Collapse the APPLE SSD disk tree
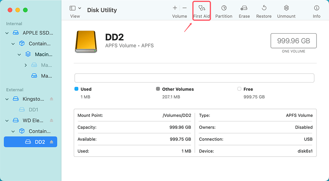 [7, 33]
